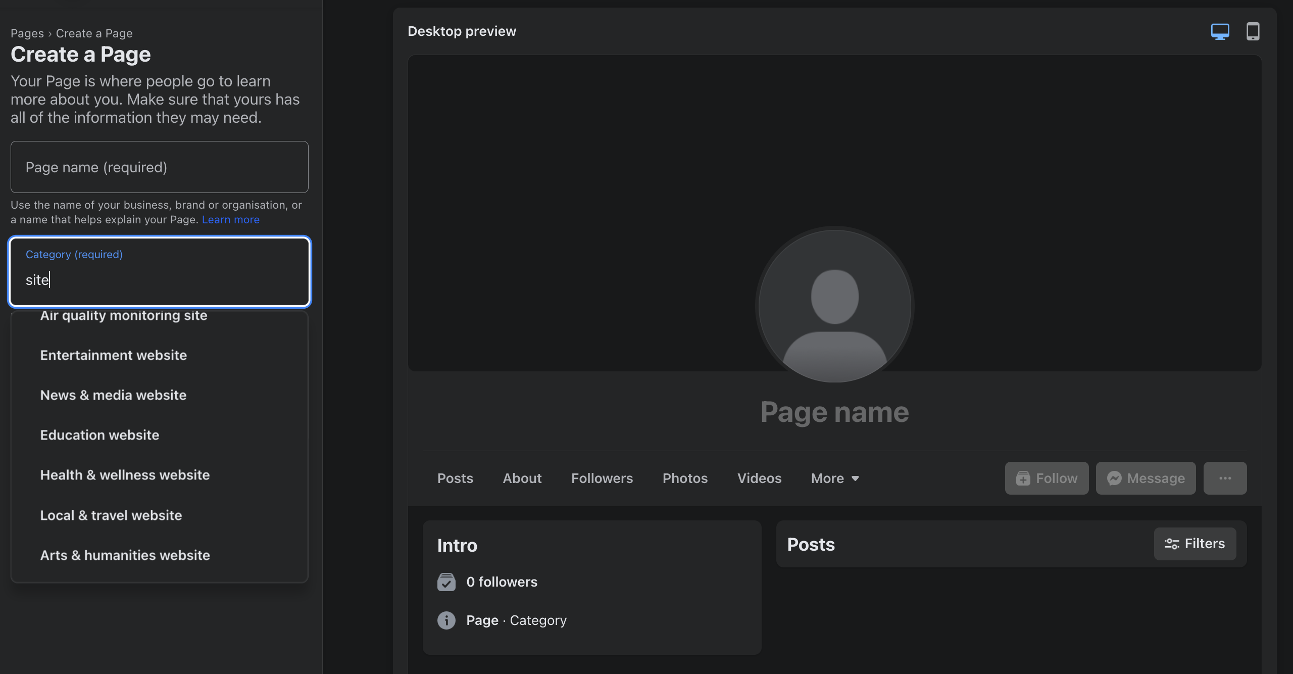Click the followers badge icon

click(x=446, y=582)
